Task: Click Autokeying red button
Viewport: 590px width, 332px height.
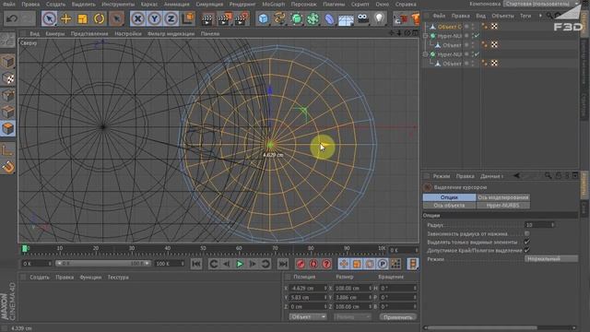Action: coord(313,264)
